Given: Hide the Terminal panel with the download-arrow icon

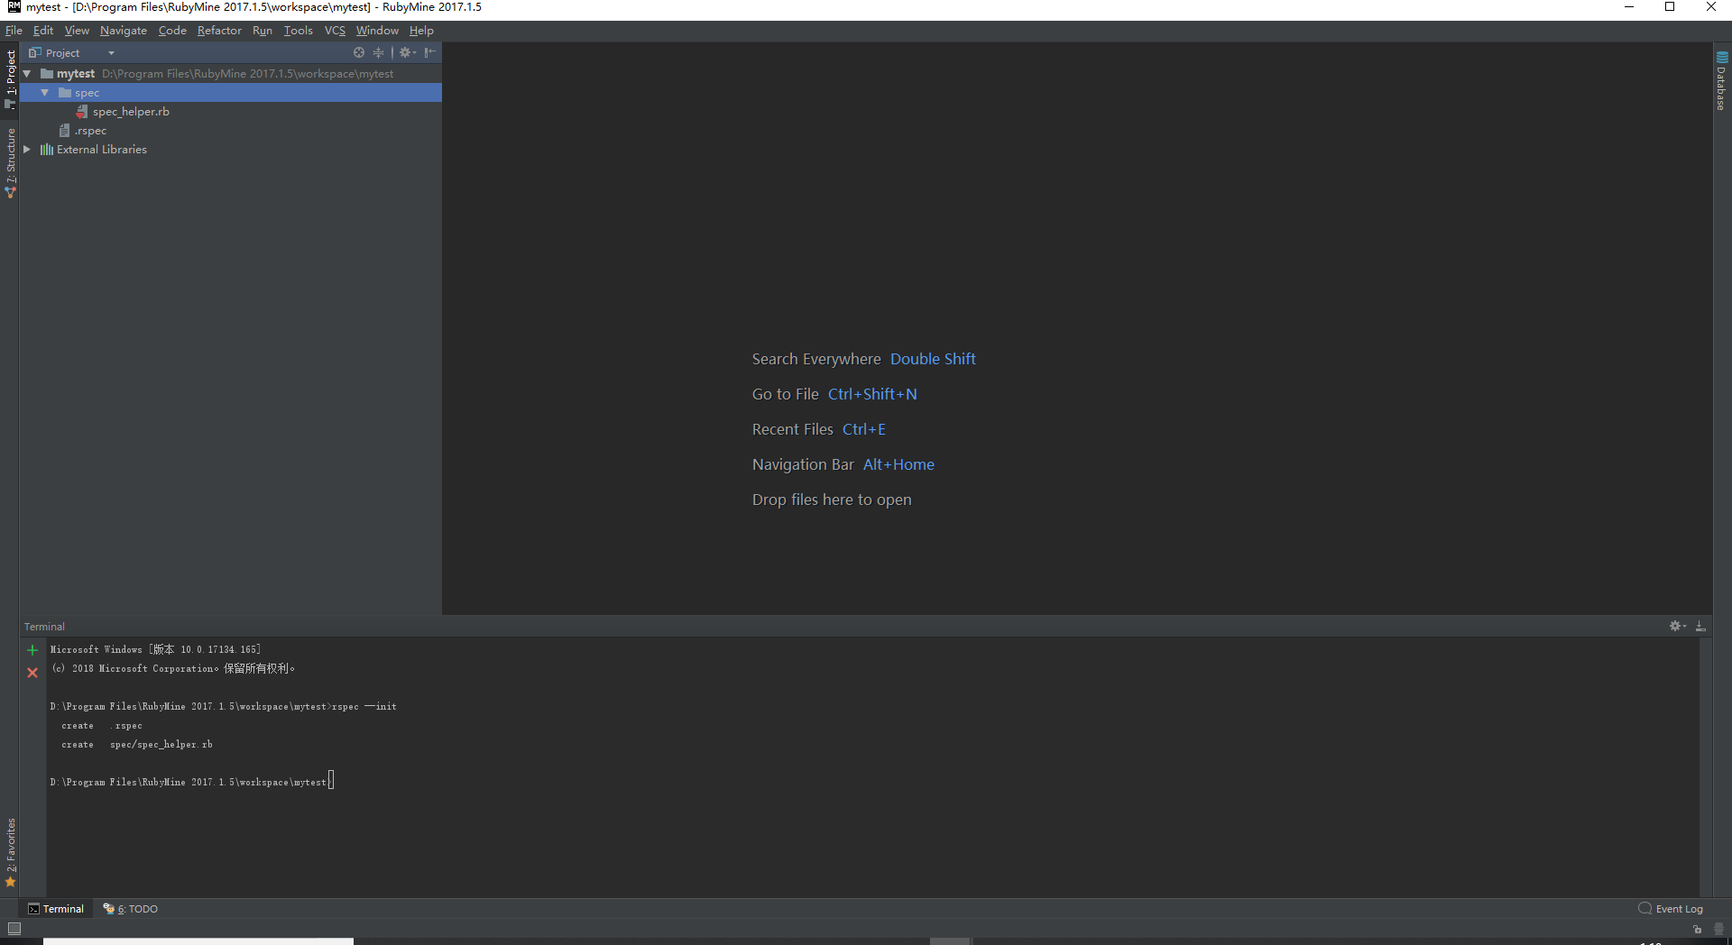Looking at the screenshot, I should point(1700,626).
